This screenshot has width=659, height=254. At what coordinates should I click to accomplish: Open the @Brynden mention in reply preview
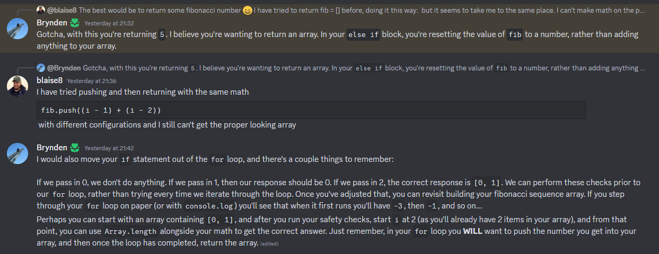[x=64, y=68]
